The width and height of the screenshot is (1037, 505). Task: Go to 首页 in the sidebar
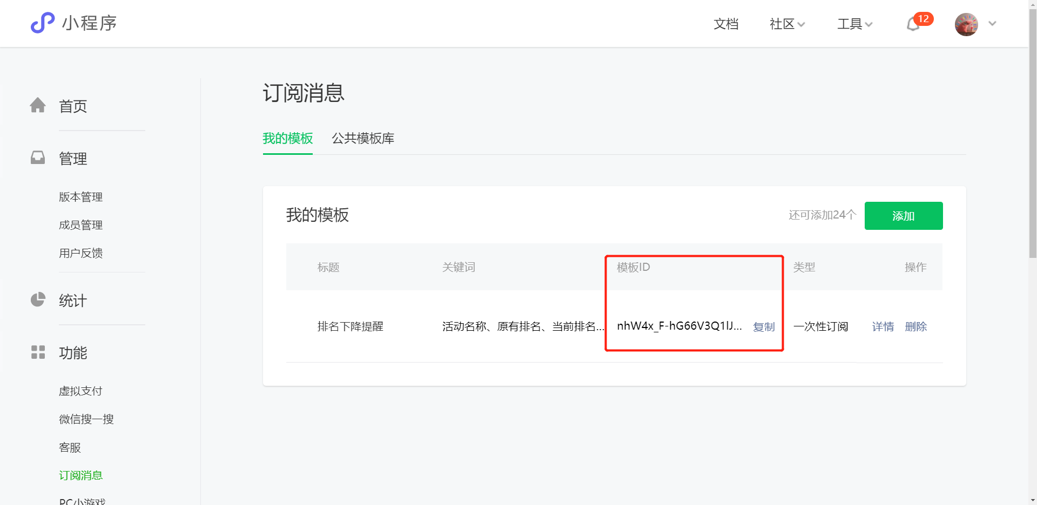click(x=73, y=106)
